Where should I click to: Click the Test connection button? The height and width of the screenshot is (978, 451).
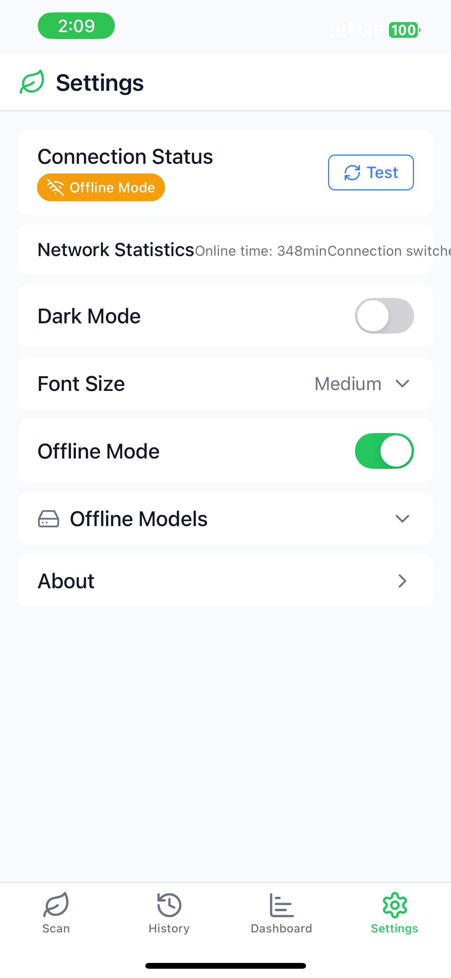pos(371,173)
